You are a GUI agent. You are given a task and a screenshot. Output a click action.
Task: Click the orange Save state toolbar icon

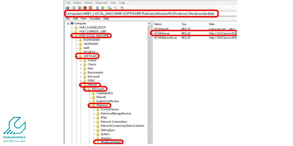(x=90, y=8)
